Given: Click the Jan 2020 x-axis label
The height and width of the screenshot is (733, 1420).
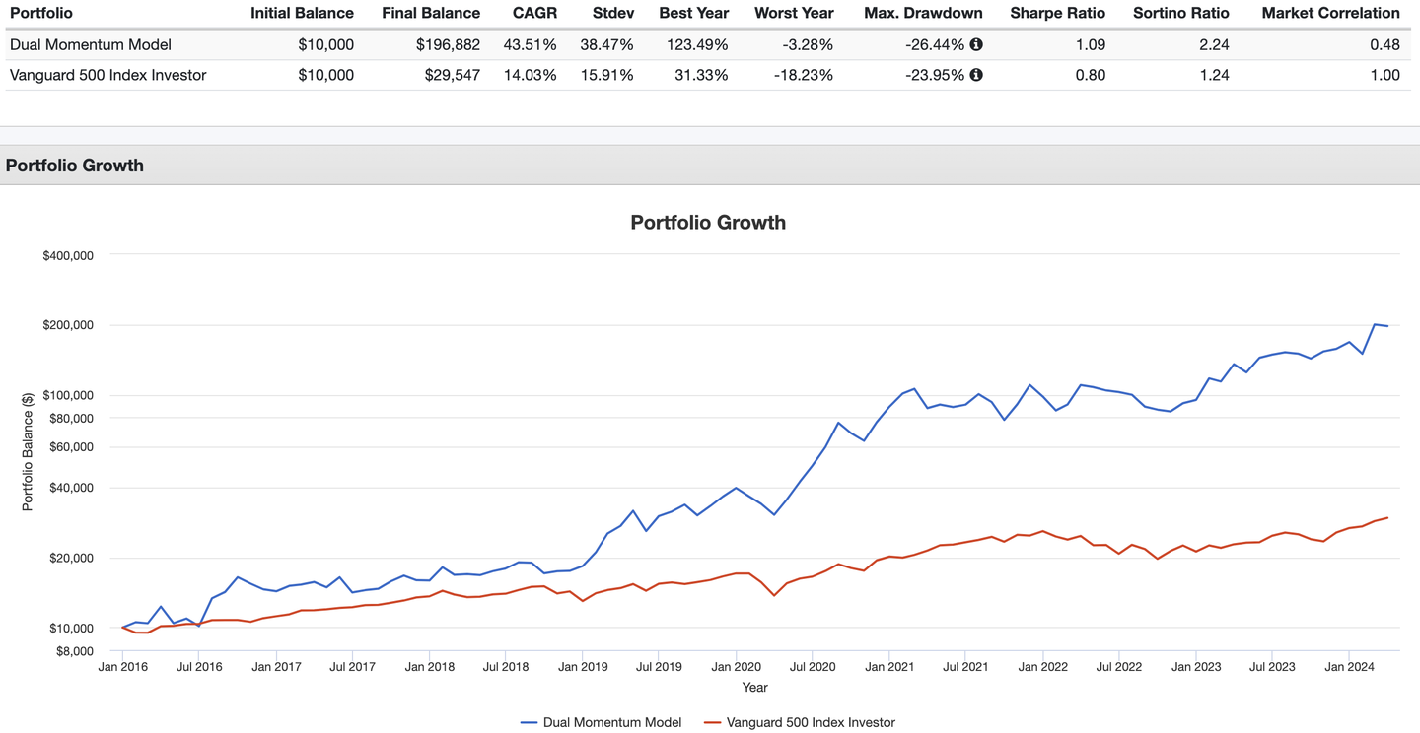Looking at the screenshot, I should pyautogui.click(x=736, y=667).
